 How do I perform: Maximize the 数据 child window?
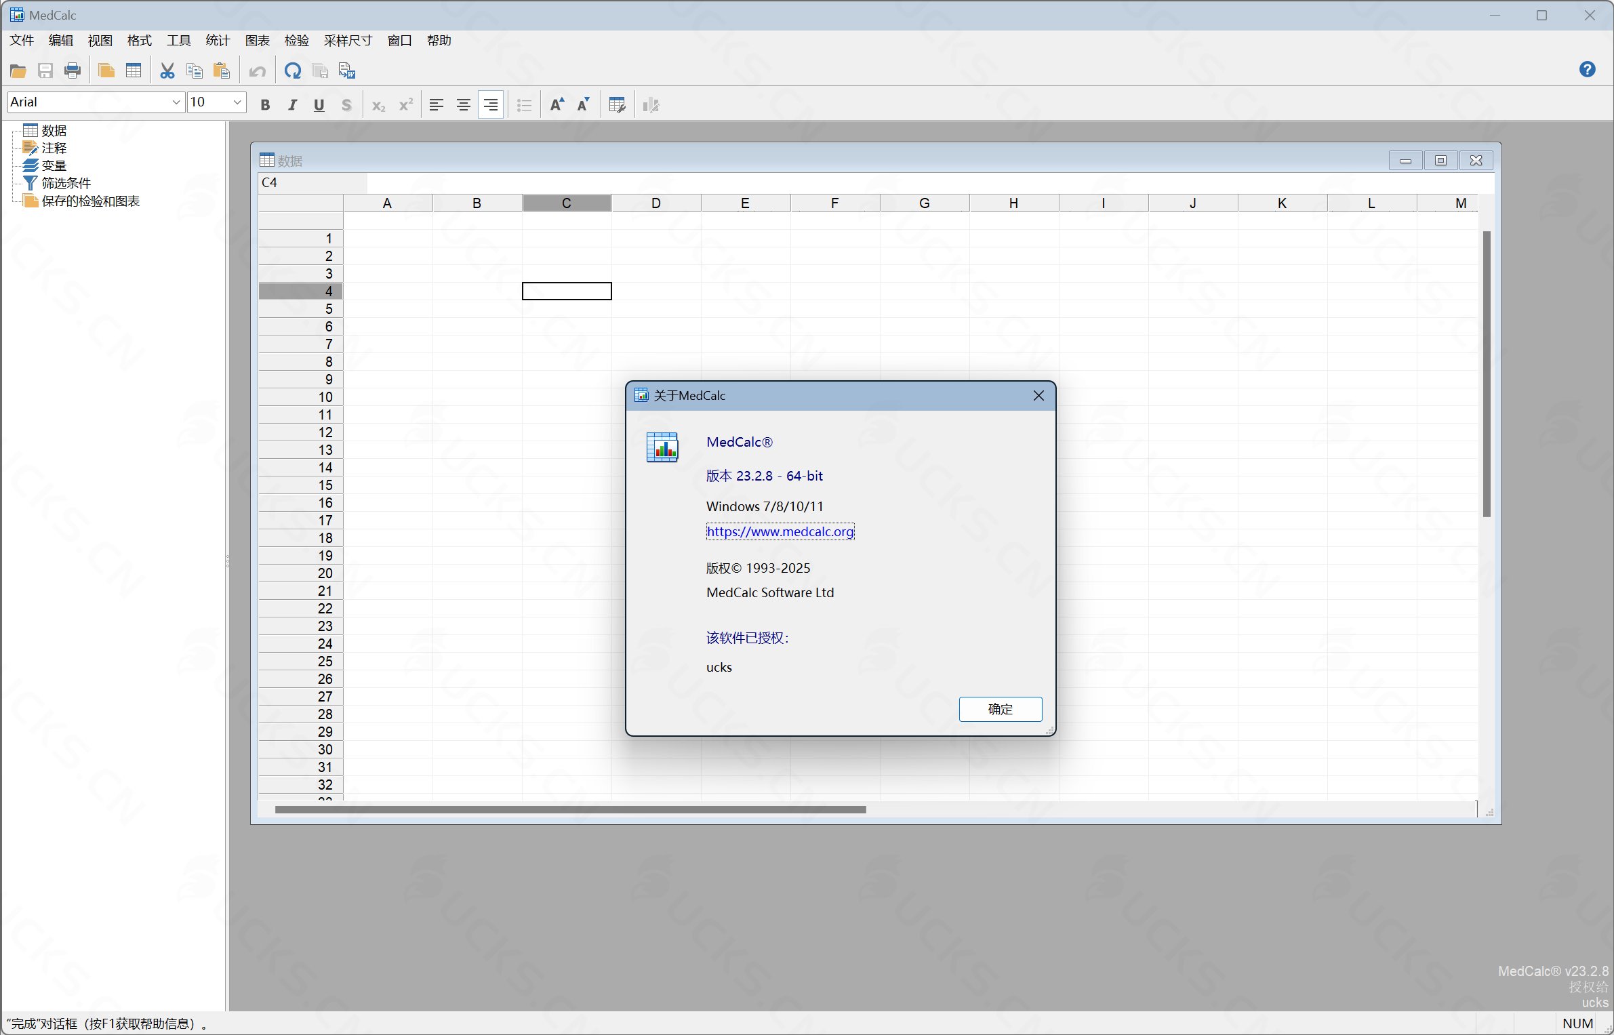click(1440, 161)
